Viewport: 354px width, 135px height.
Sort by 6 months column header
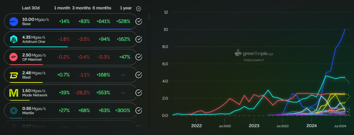click(102, 8)
